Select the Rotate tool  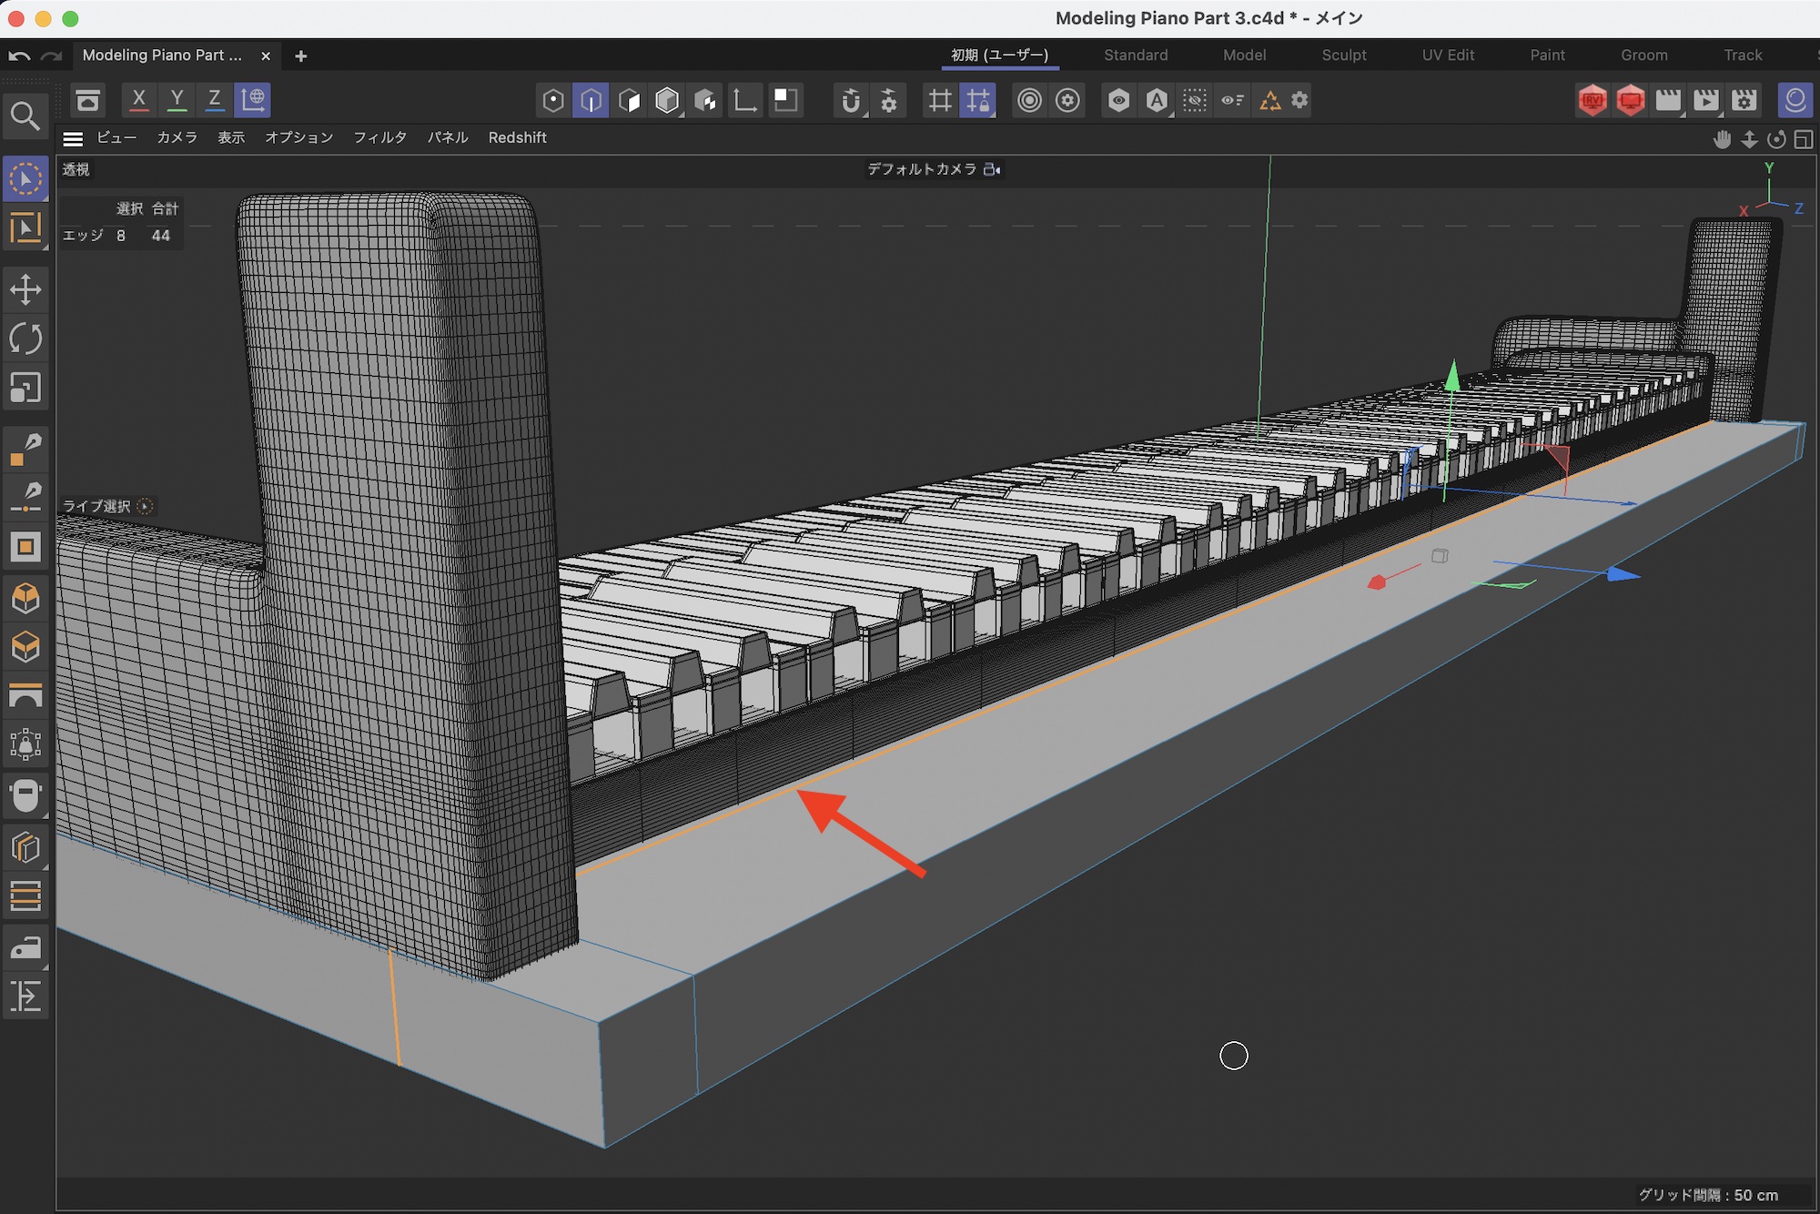25,339
